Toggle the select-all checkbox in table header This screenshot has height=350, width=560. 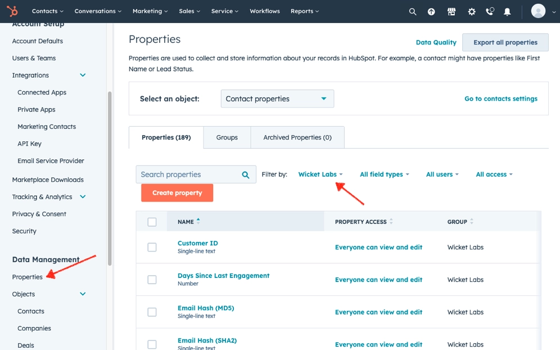pyautogui.click(x=152, y=222)
